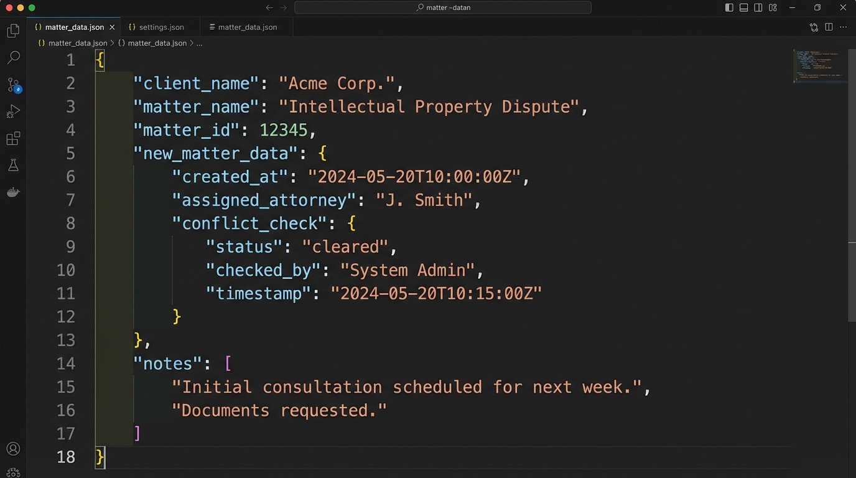Open the Source Control view
This screenshot has height=478, width=856.
[13, 84]
